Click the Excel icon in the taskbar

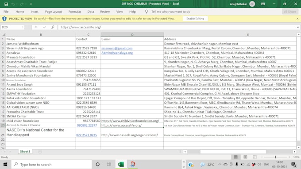[121, 165]
